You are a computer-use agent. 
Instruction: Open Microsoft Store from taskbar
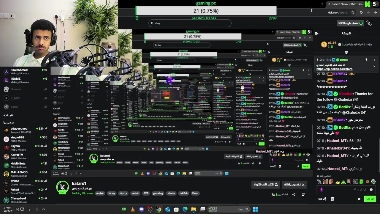coord(176,209)
